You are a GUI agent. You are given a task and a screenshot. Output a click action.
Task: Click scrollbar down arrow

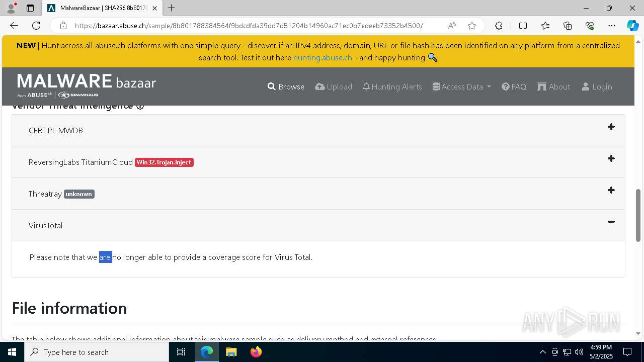(638, 333)
